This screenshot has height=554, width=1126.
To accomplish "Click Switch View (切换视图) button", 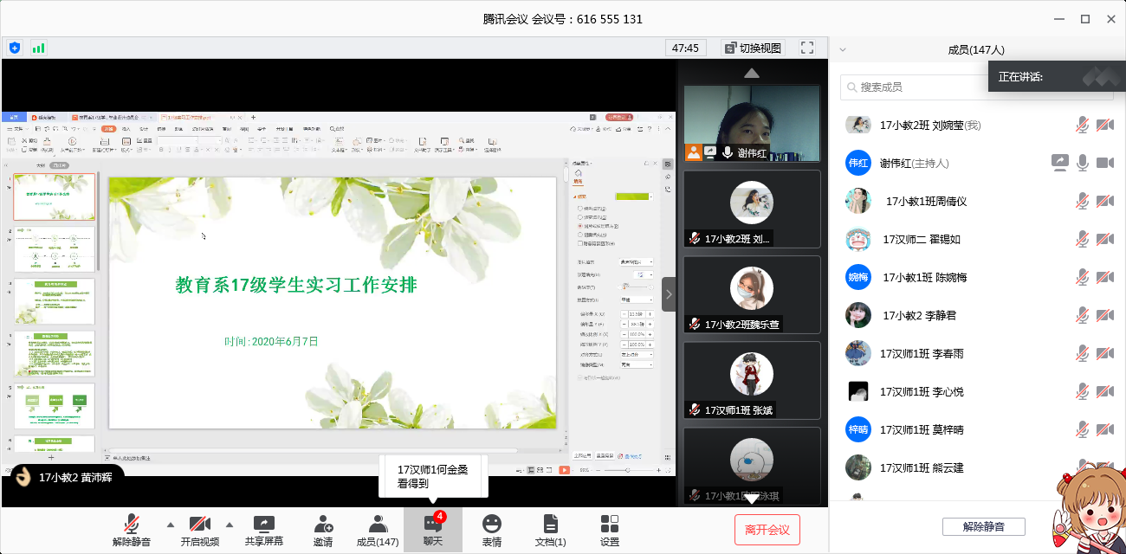I will pos(752,48).
